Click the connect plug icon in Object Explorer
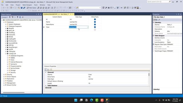 pos(10,17)
